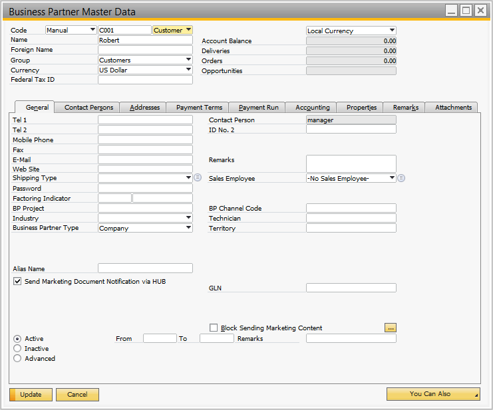Click the details icon beside Sales Employee
Screen dimensions: 493x410
pos(401,178)
